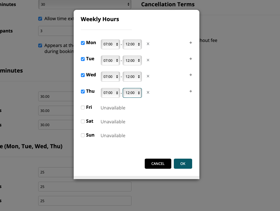This screenshot has width=280, height=211.
Task: Remove the Wednesday time slot
Action: tap(148, 76)
